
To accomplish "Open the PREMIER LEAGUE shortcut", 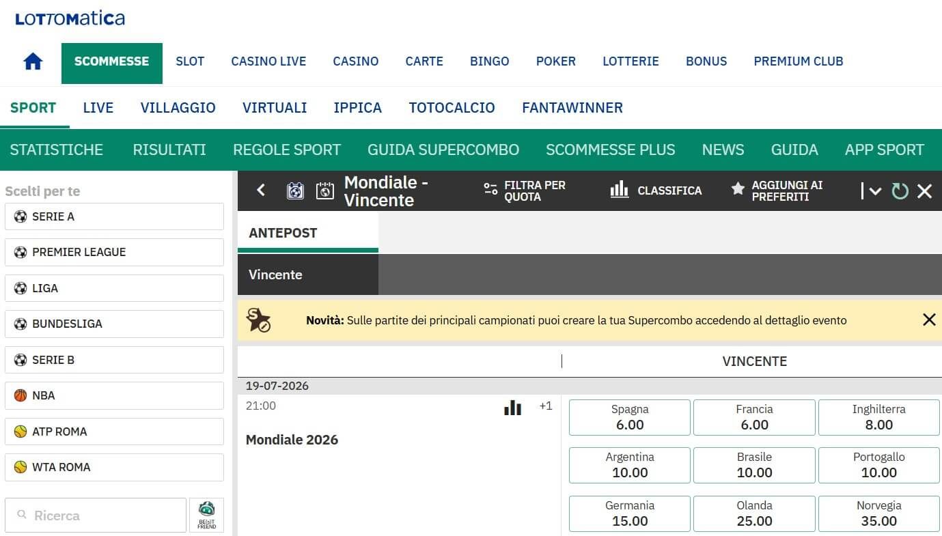I will click(114, 252).
